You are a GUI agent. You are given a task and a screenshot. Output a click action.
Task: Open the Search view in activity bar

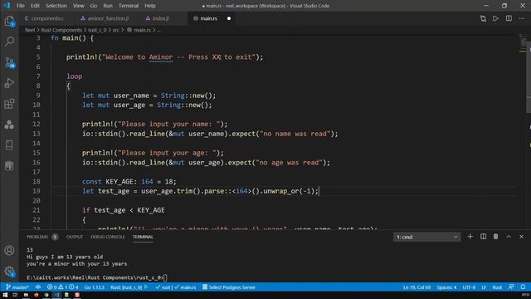(9, 42)
